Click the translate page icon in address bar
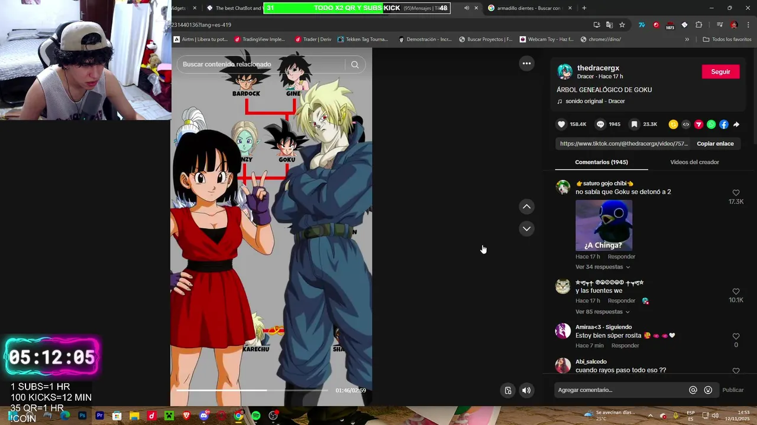The height and width of the screenshot is (425, 757). pyautogui.click(x=609, y=25)
